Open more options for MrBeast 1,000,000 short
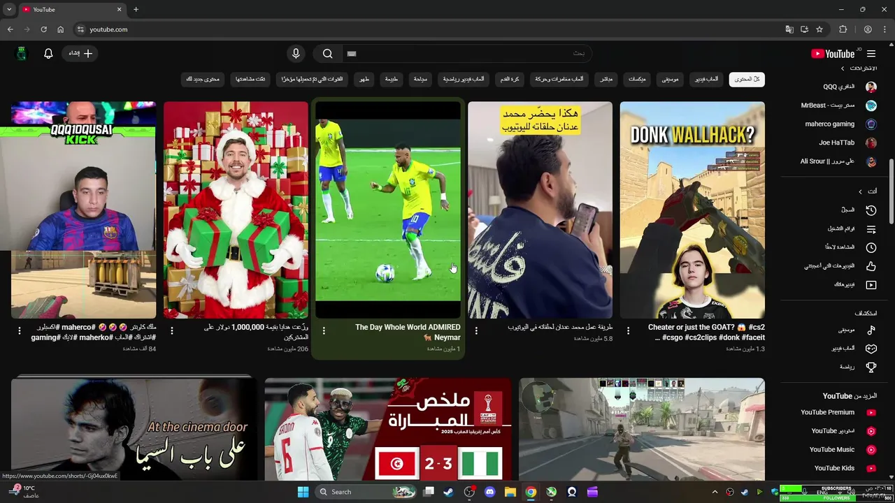 coord(172,331)
